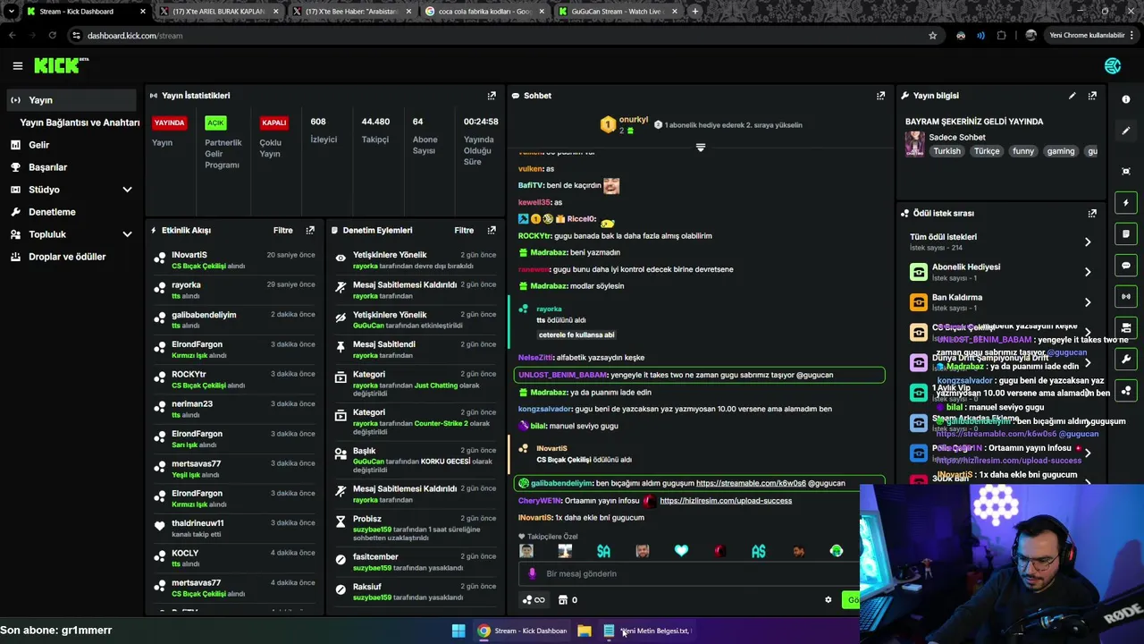Expand the Topluluk sidebar section
This screenshot has width=1144, height=644.
tap(127, 234)
